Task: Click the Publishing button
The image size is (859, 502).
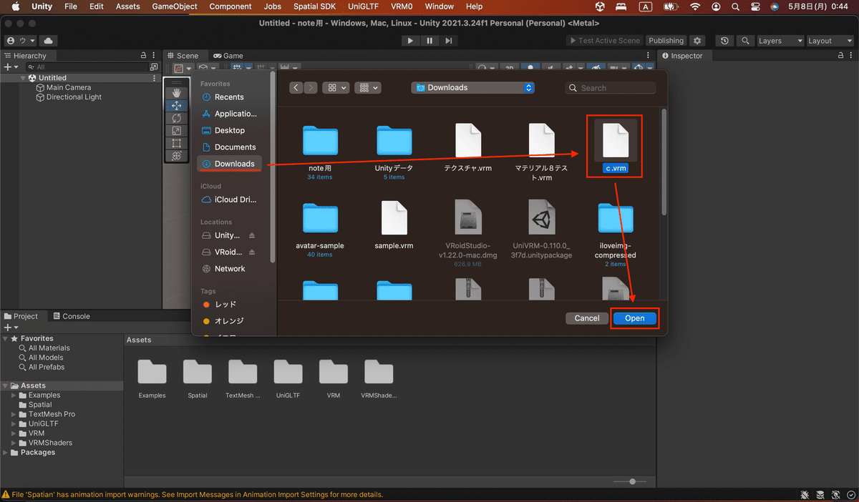Action: click(x=666, y=41)
